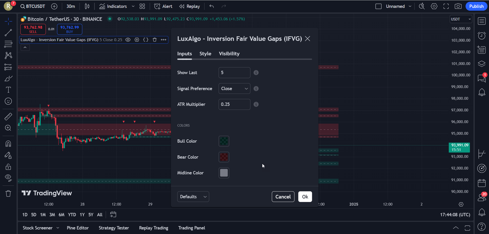Toggle hide all drawings eye tool
Image resolution: width=489 pixels, height=234 pixels.
8,178
